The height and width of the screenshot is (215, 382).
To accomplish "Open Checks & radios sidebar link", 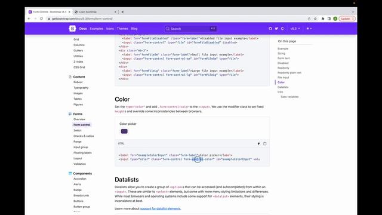I will point(84,136).
